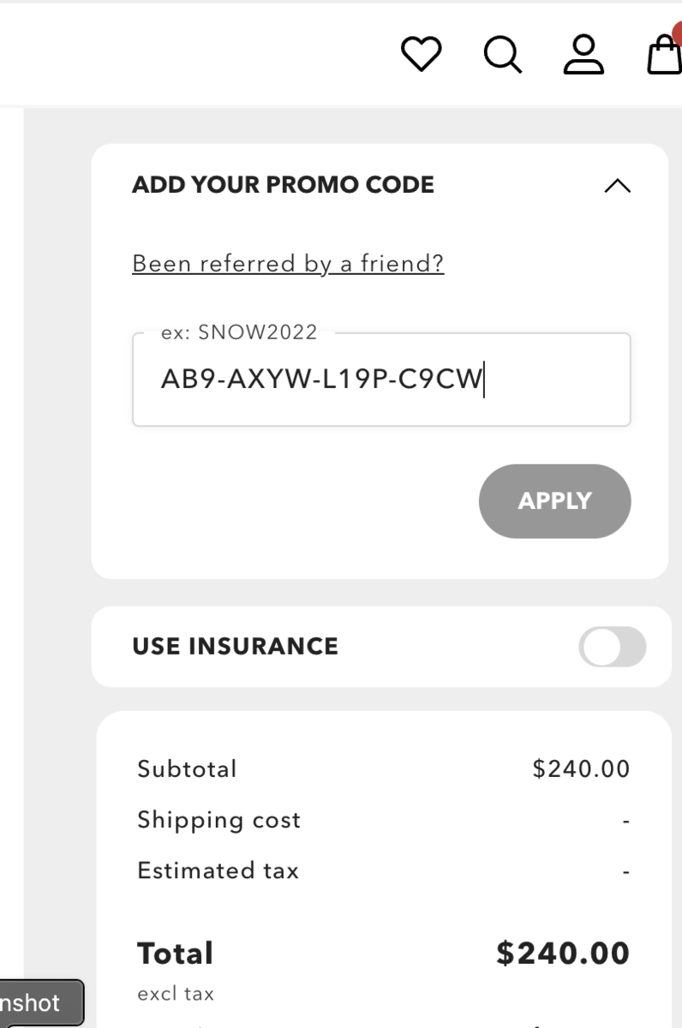Screen dimensions: 682x1028
Task: Open the shopping bag cart icon
Action: click(664, 55)
